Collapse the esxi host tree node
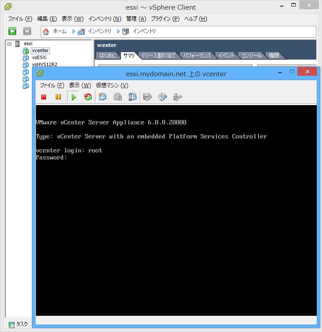The image size is (322, 332). pyautogui.click(x=9, y=44)
